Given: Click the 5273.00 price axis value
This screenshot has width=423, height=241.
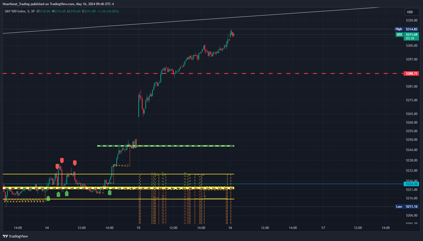Looking at the screenshot, I should click(x=411, y=100).
